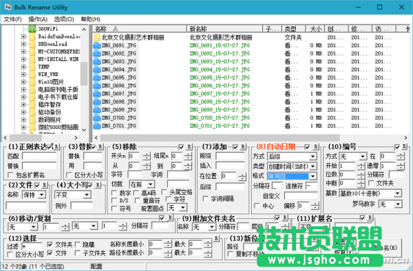Click the reset R icon of 附加文件夹名 panel
Screen dimensions: 413x271
285,217
